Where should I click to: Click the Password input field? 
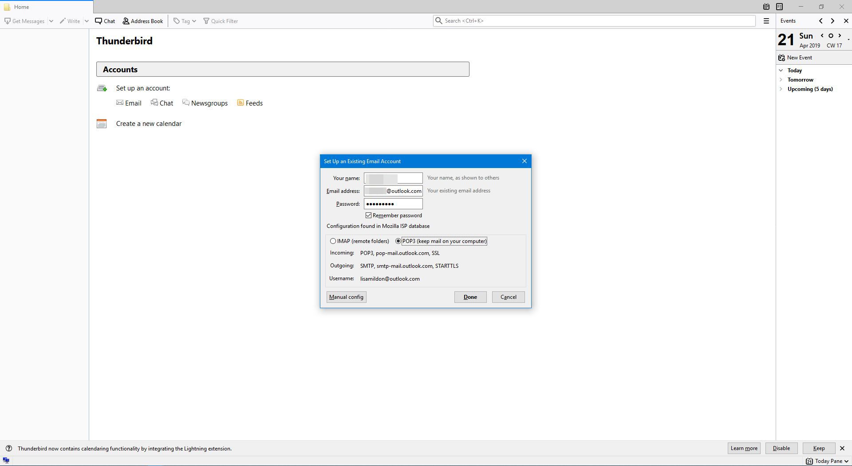tap(393, 204)
